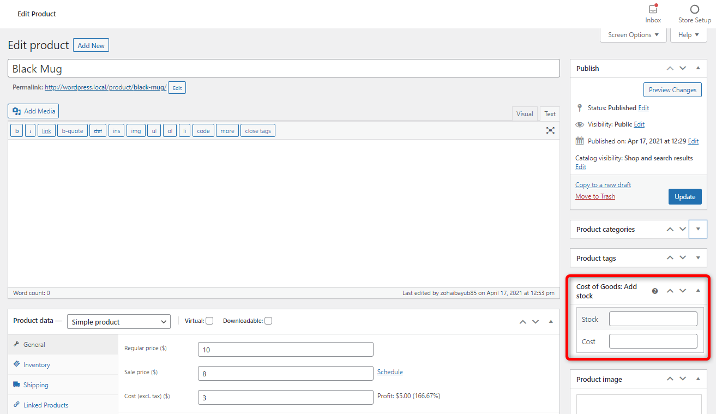
Task: Select the General product data tab
Action: 63,345
